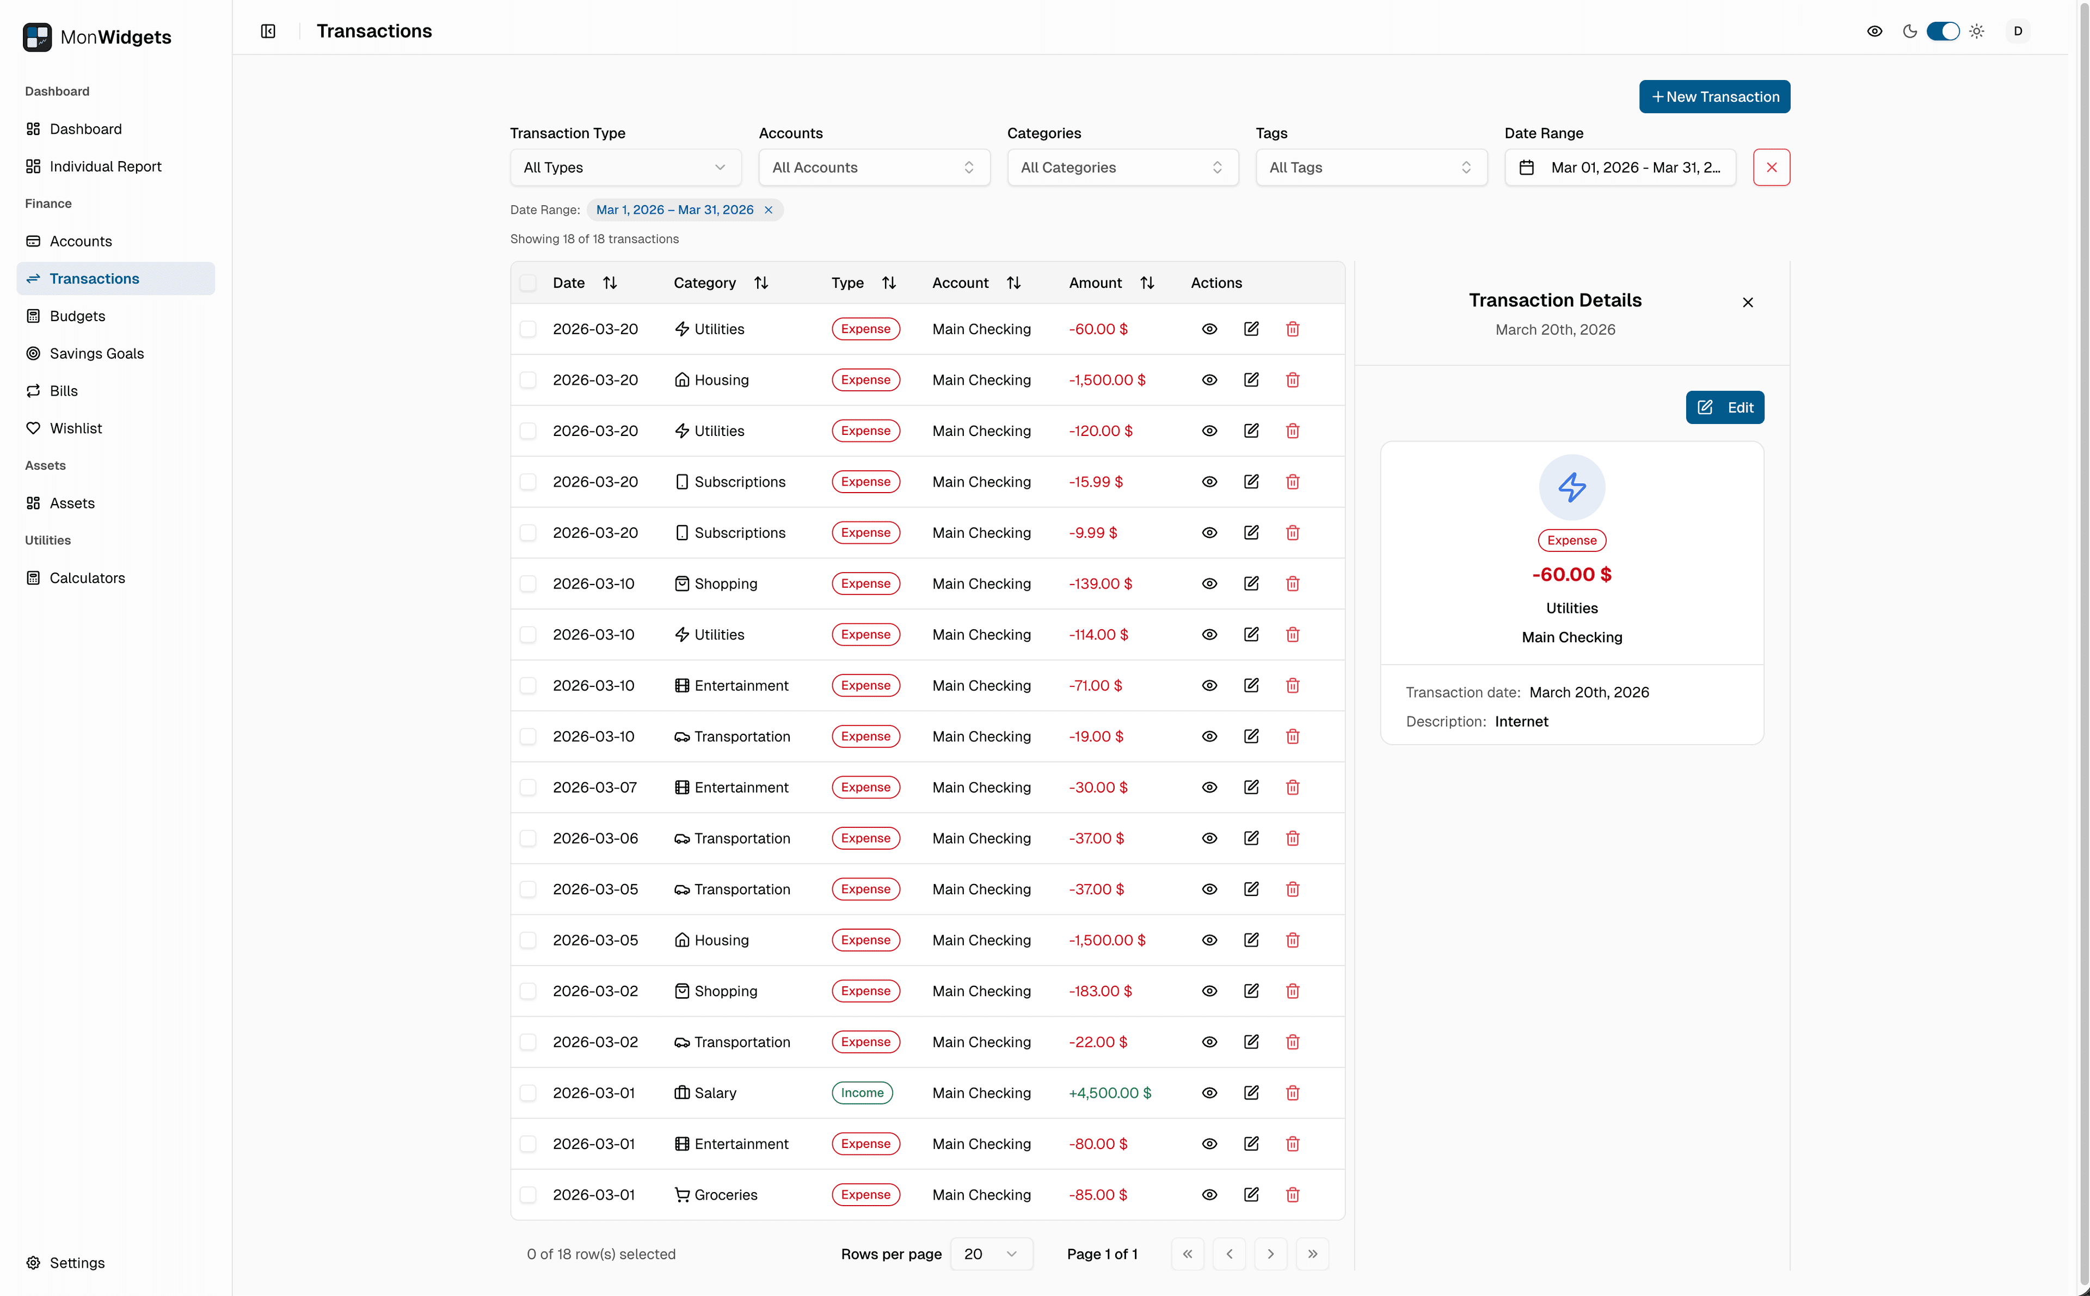Open the Date Range picker
Viewport: 2090px width, 1296px height.
[1620, 167]
